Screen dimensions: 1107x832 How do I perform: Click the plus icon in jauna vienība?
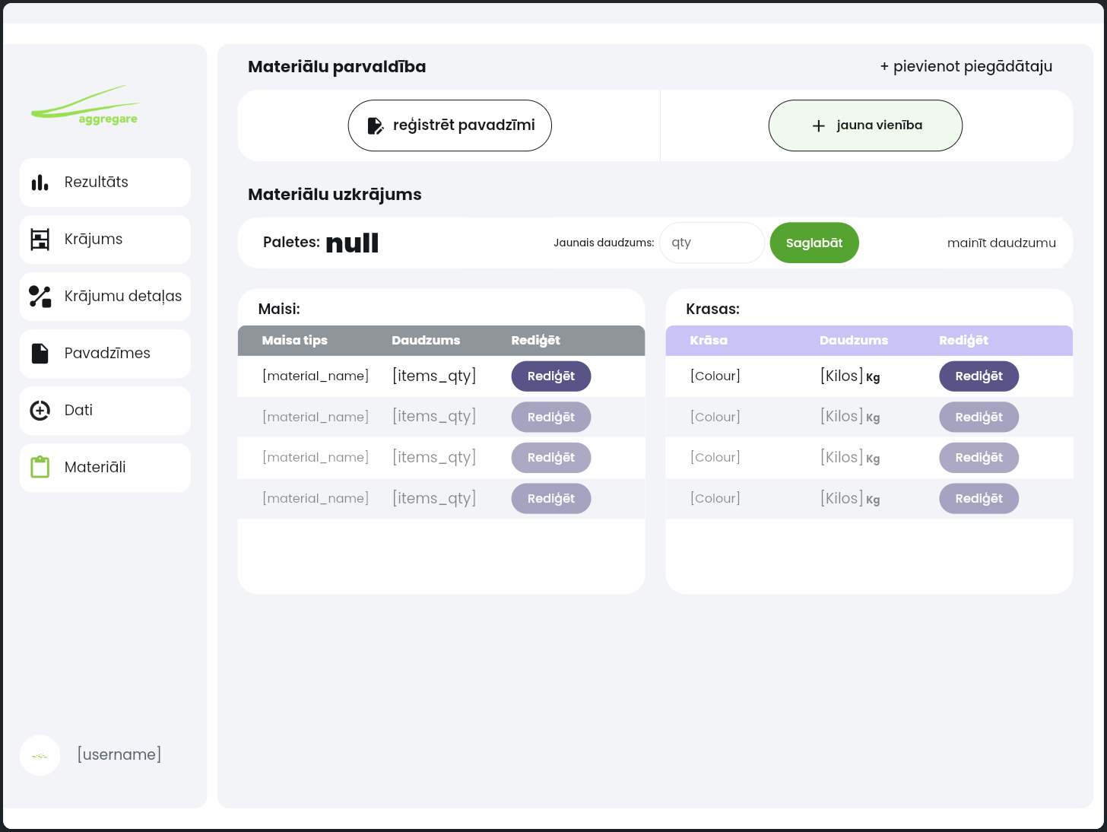pos(819,126)
